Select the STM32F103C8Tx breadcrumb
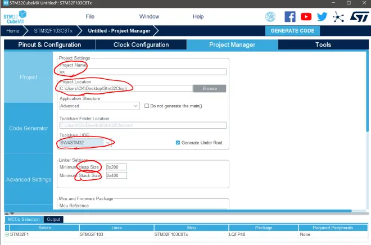 pos(53,31)
